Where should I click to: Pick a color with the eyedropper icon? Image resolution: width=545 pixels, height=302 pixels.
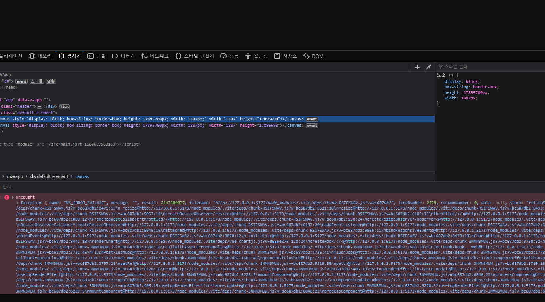[428, 67]
